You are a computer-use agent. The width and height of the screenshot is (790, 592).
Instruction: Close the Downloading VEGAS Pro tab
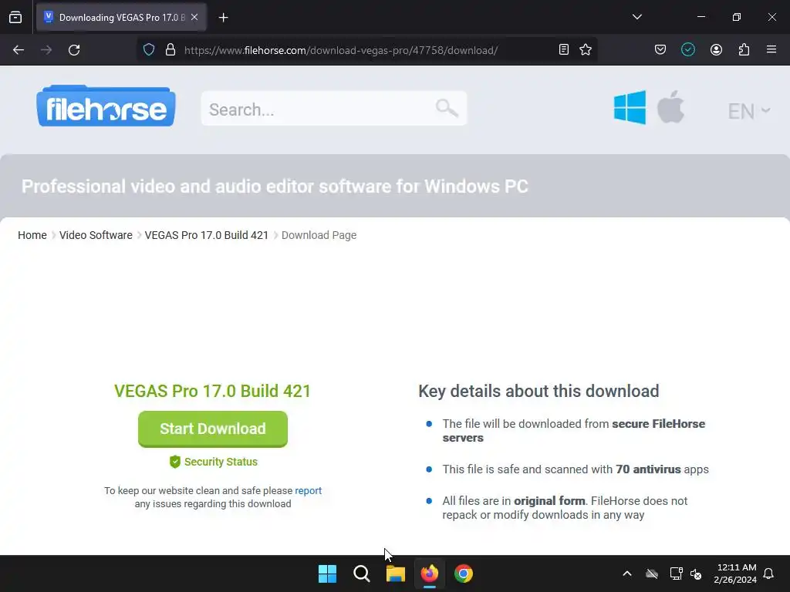pyautogui.click(x=194, y=17)
